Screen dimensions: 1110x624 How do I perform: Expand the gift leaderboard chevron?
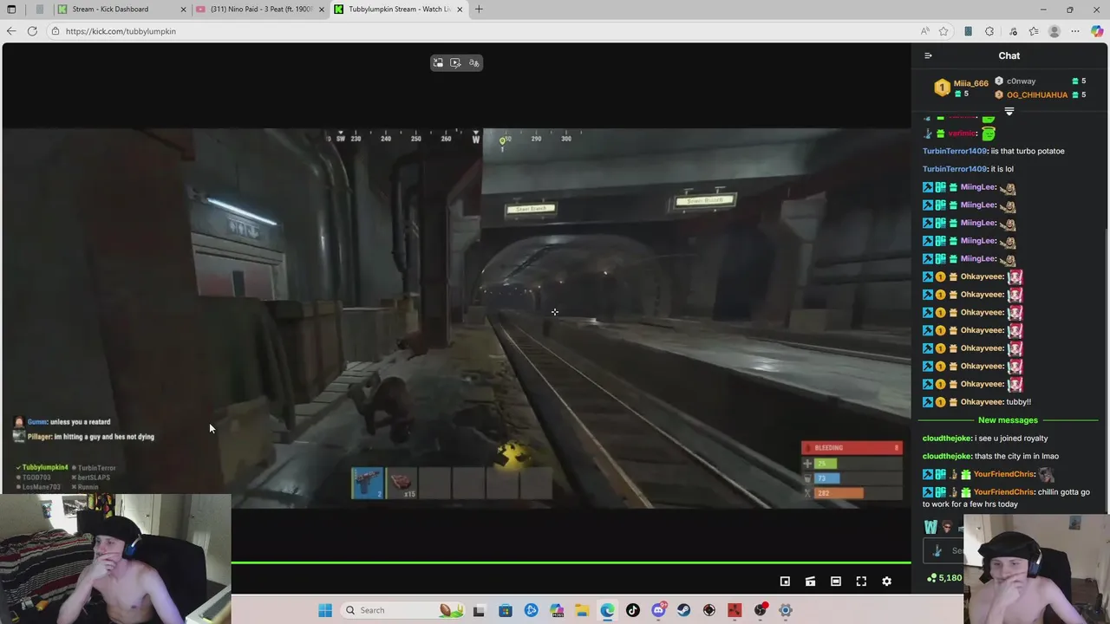(1009, 111)
